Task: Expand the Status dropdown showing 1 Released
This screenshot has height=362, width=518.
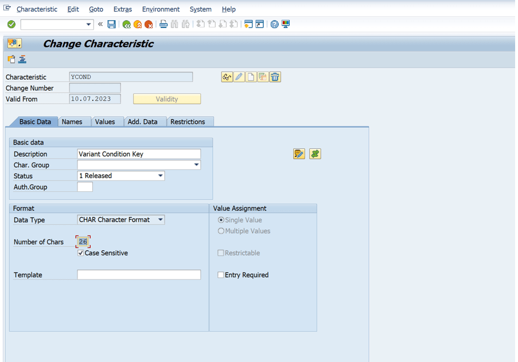Action: coord(160,176)
